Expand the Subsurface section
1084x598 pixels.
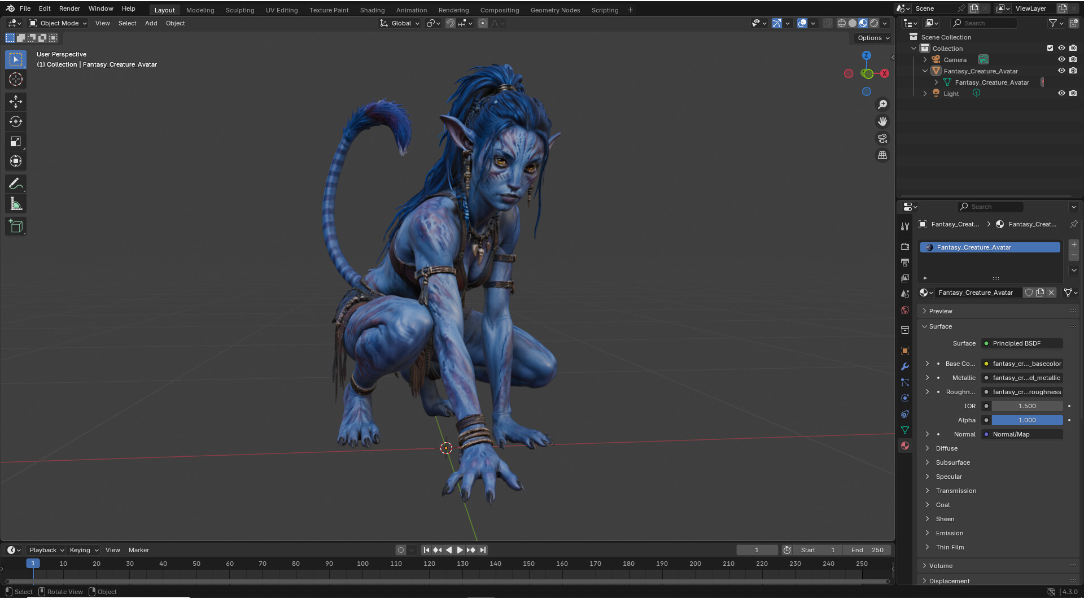pos(952,462)
